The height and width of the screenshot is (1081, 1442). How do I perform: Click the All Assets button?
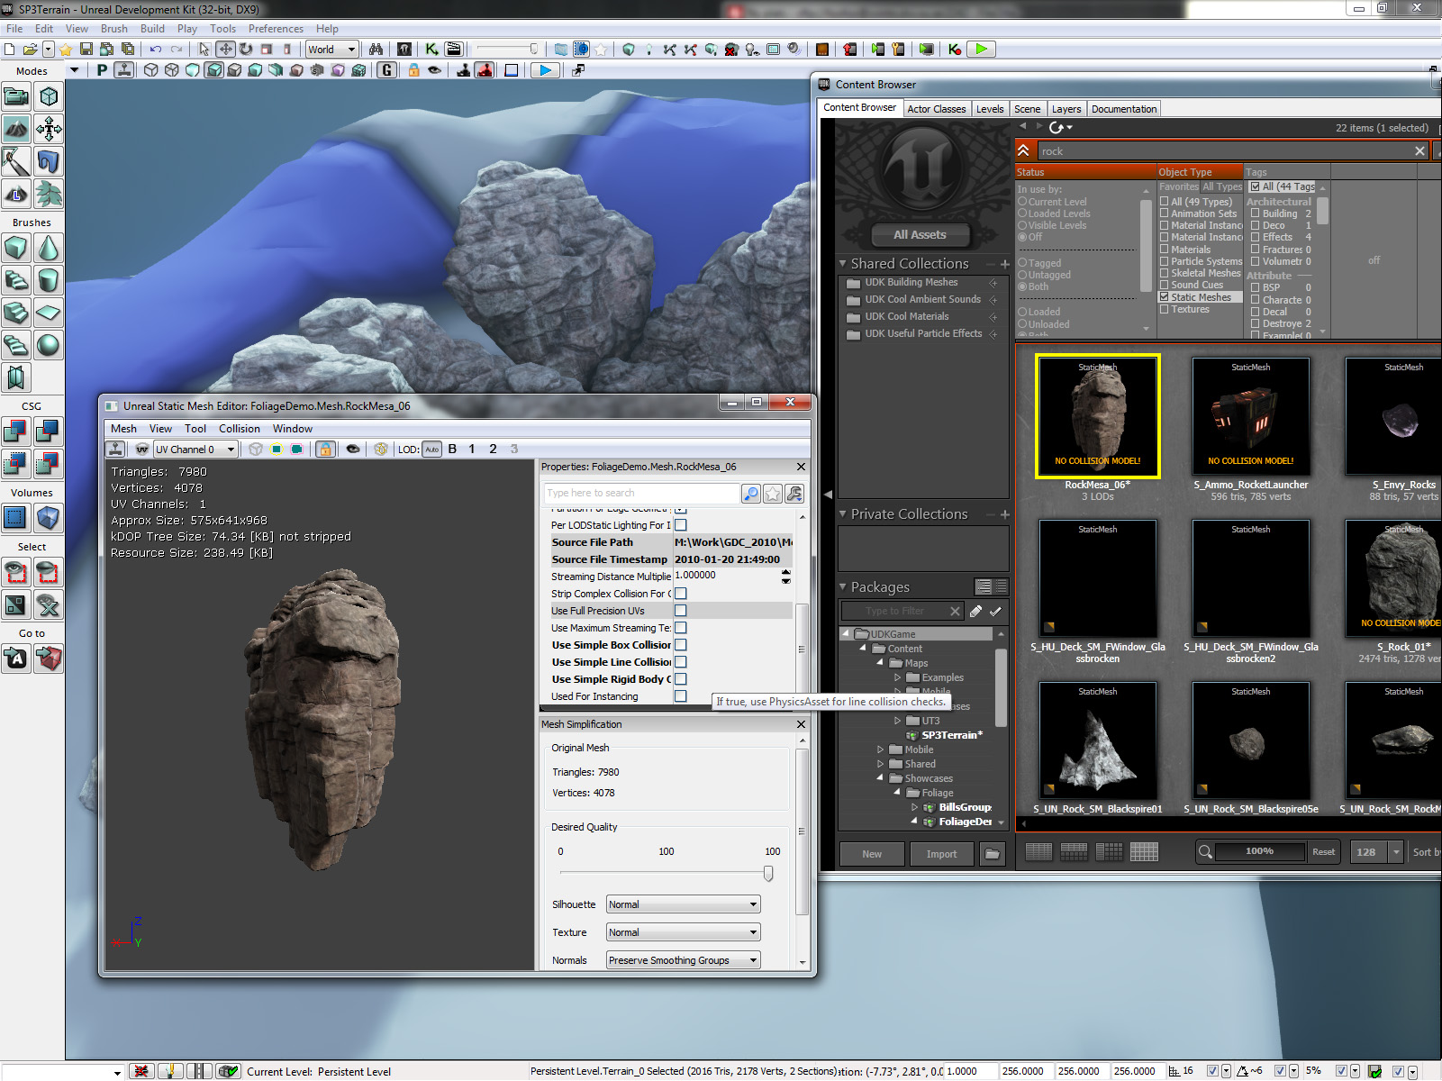[920, 235]
